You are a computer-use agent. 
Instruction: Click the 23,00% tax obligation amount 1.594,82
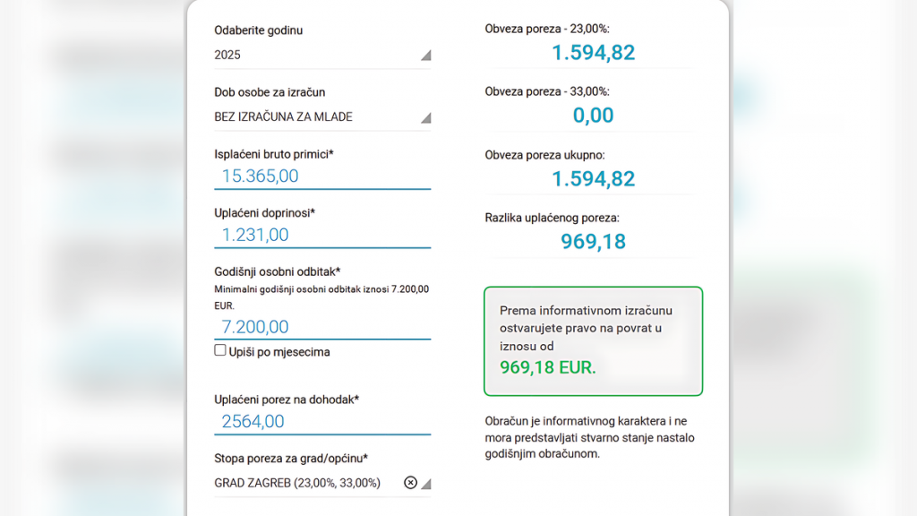[593, 53]
